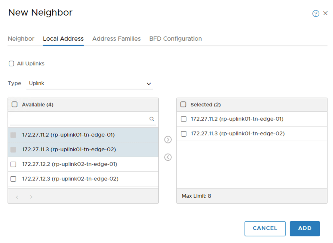The image size is (333, 243).
Task: Move selected uplinks right with arrow
Action: pyautogui.click(x=168, y=140)
